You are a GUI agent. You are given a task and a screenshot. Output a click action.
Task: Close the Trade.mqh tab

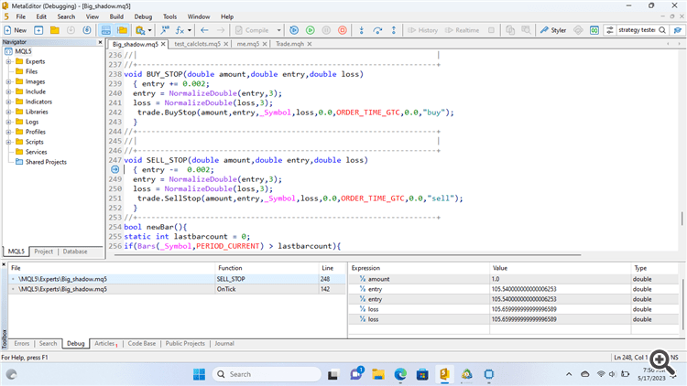tap(310, 44)
